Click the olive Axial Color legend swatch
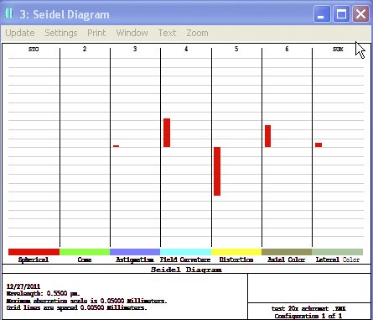Screen dimensions: 373x320 click(x=287, y=252)
